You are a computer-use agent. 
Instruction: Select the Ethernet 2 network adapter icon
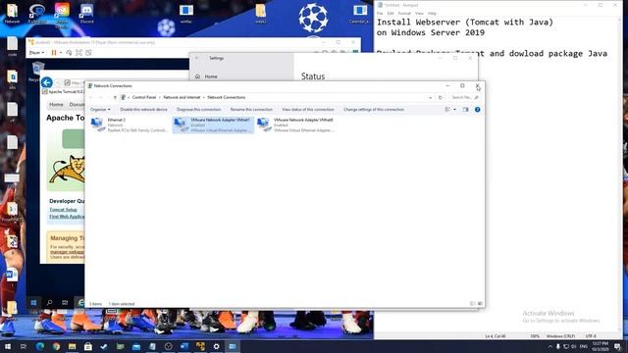(x=98, y=125)
